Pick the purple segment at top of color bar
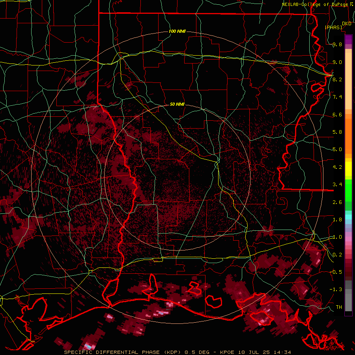The height and width of the screenshot is (355, 355). pos(348,39)
